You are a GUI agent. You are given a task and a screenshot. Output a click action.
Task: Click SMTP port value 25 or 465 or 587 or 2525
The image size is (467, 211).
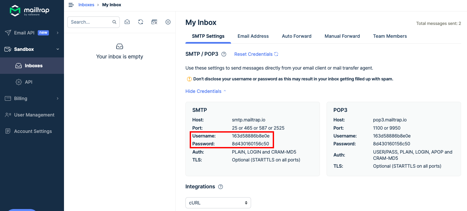[x=258, y=128]
